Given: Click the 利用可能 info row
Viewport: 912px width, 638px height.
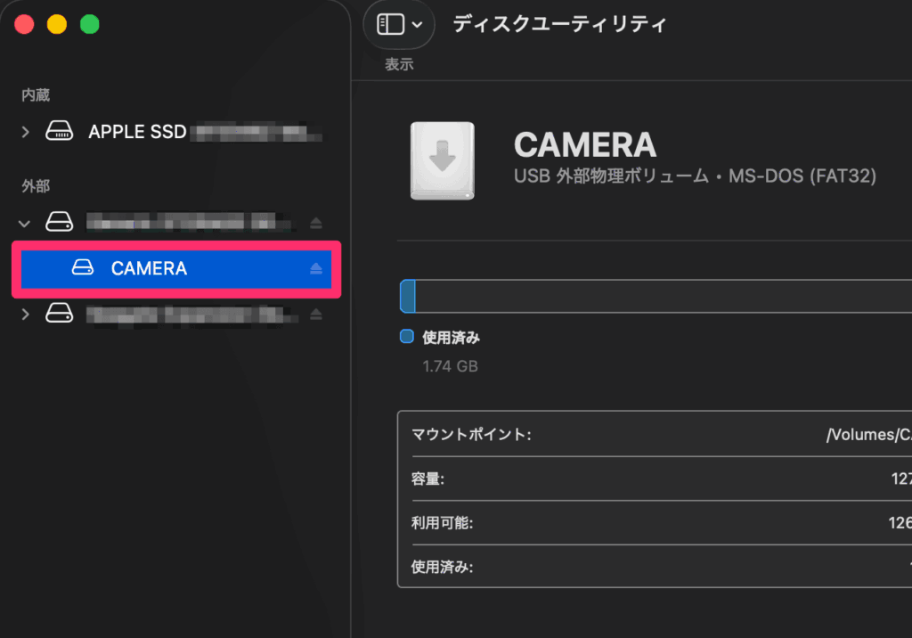Looking at the screenshot, I should (x=655, y=522).
